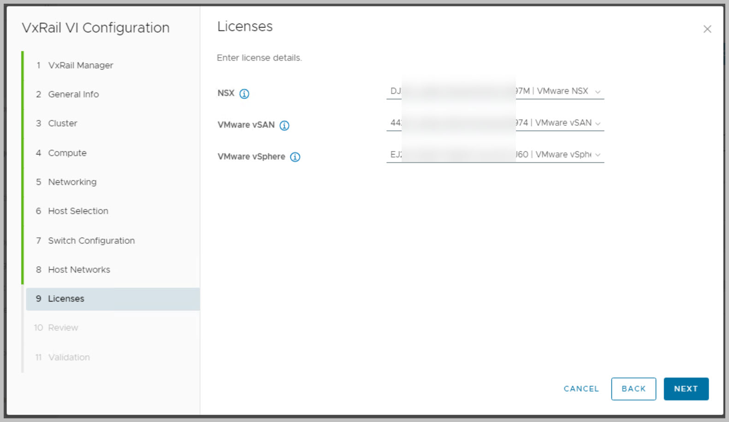Open the VMware vSAN license dropdown
This screenshot has height=422, width=729.
[x=495, y=123]
